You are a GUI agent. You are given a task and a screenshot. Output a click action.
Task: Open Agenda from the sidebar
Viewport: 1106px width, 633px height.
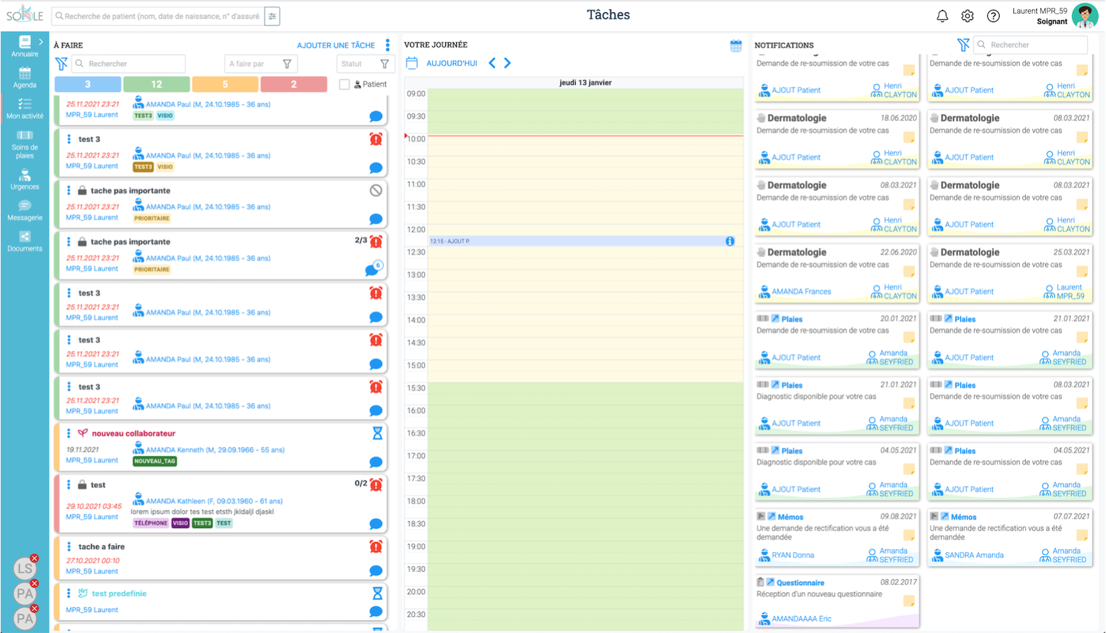coord(25,78)
